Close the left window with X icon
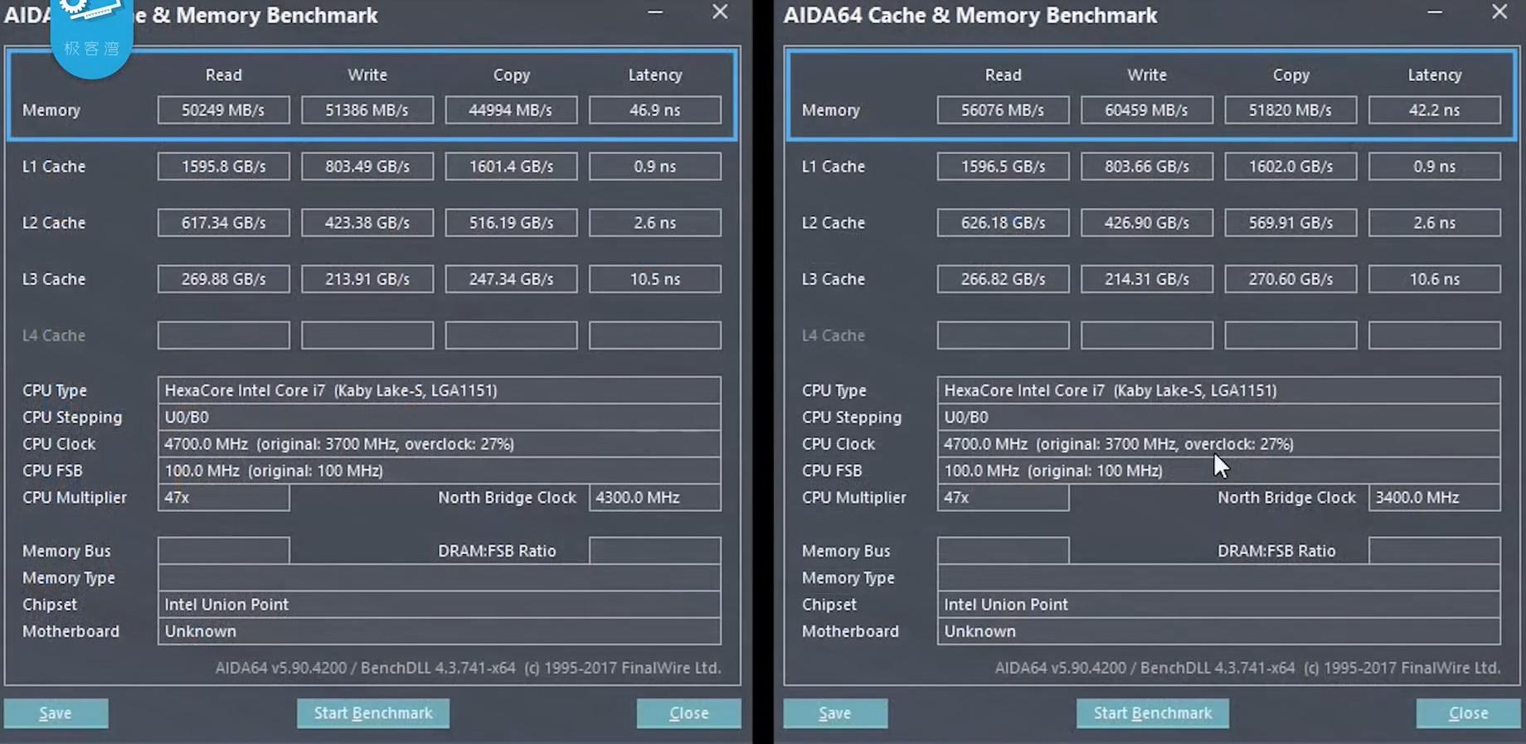The width and height of the screenshot is (1526, 744). 720,12
